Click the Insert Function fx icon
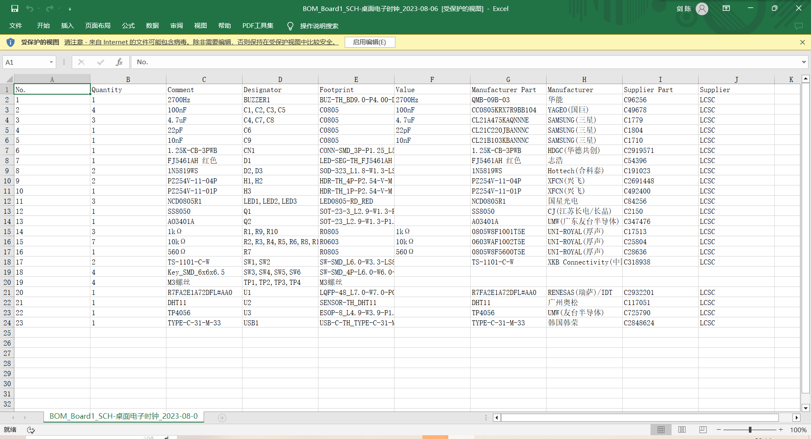Image resolution: width=811 pixels, height=439 pixels. (x=119, y=62)
